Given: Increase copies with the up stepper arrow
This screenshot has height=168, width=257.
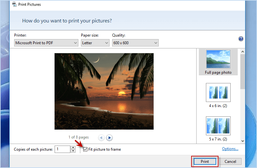Looking at the screenshot, I should [73, 147].
